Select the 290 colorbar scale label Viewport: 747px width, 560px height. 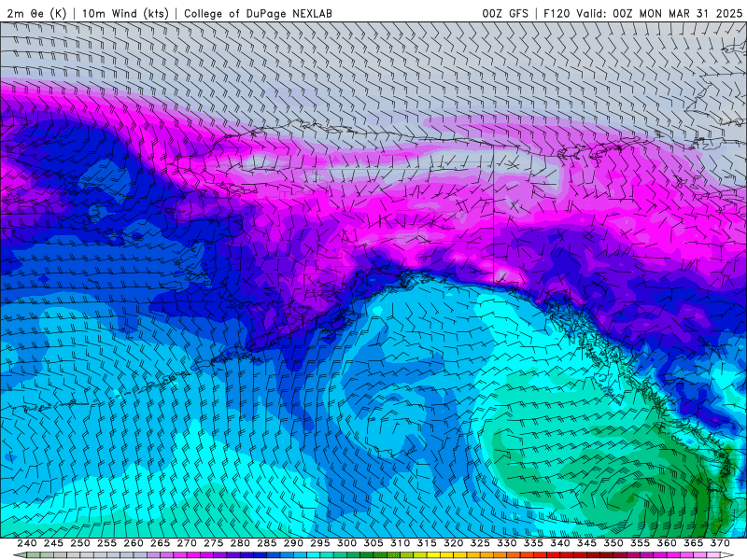pyautogui.click(x=293, y=543)
